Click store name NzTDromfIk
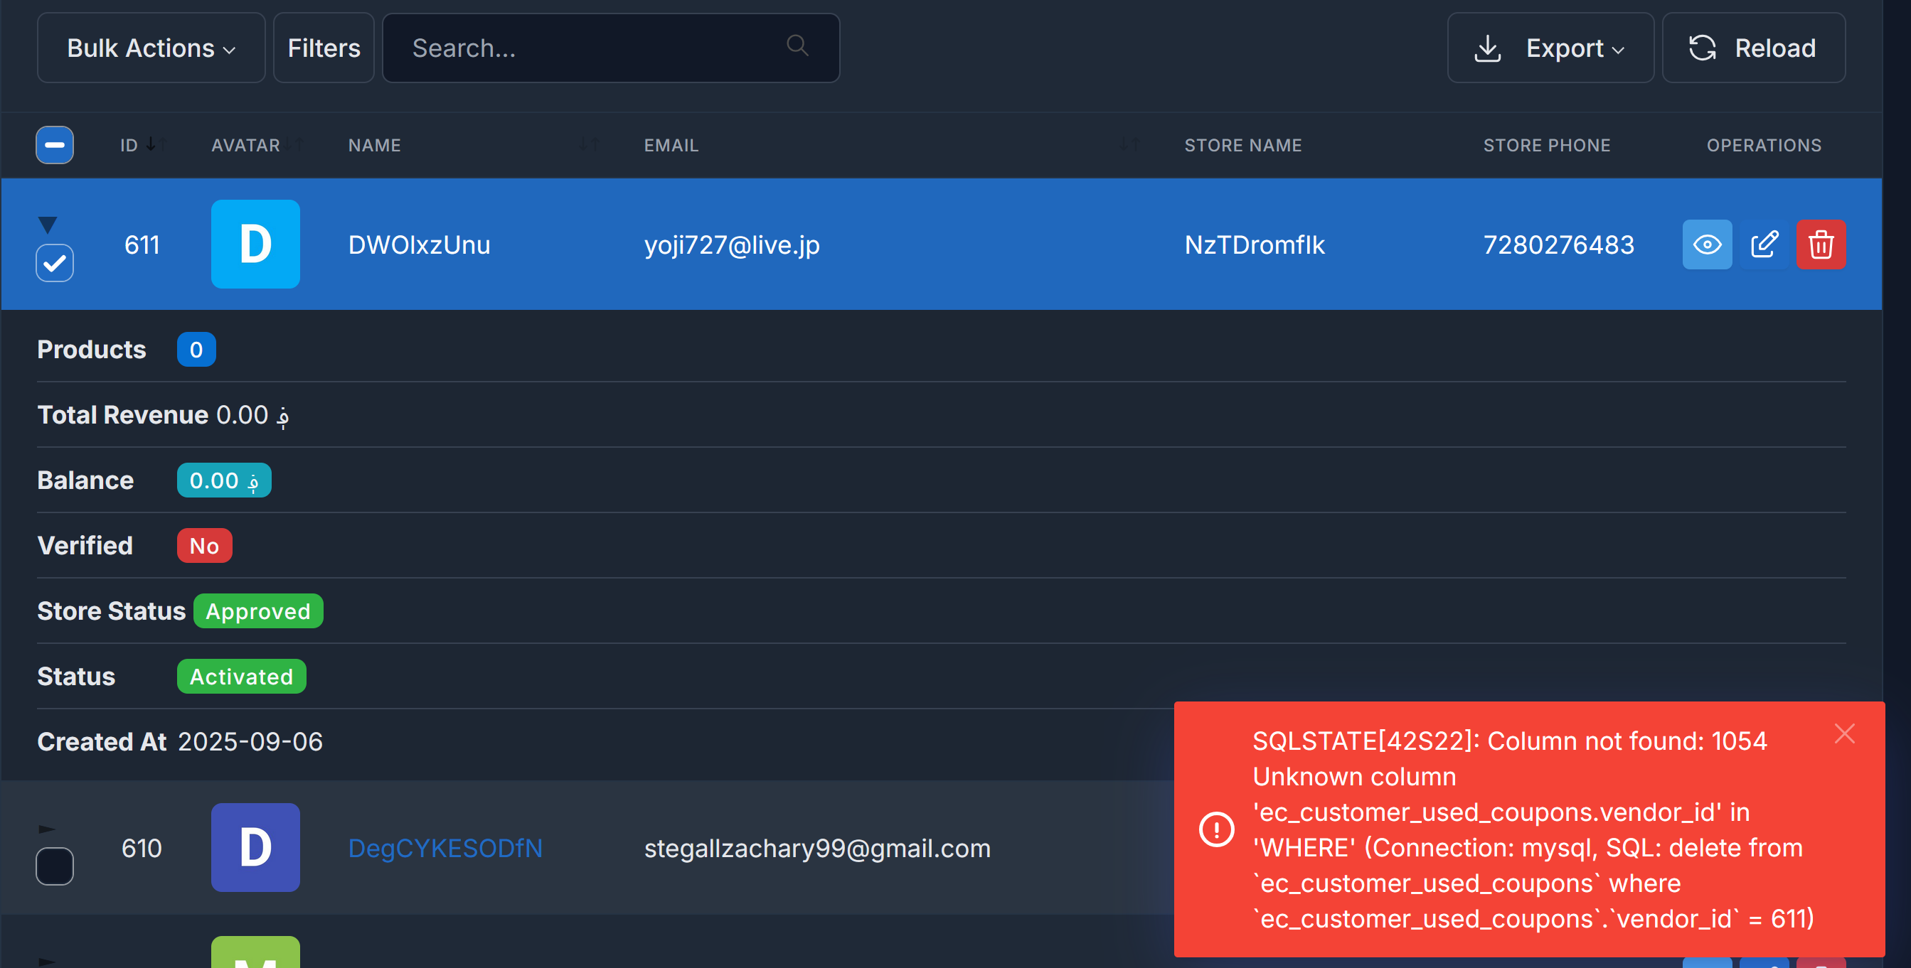This screenshot has width=1911, height=968. [x=1254, y=244]
